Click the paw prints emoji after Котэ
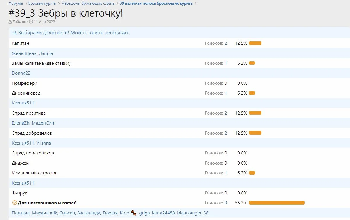This screenshot has height=220, width=350. [x=134, y=213]
